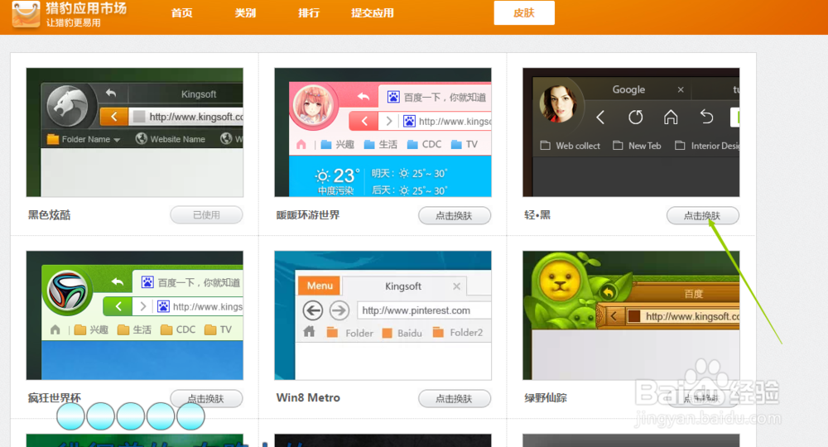Click the 疯狂世界杯 skin title
The image size is (828, 447).
pos(55,398)
